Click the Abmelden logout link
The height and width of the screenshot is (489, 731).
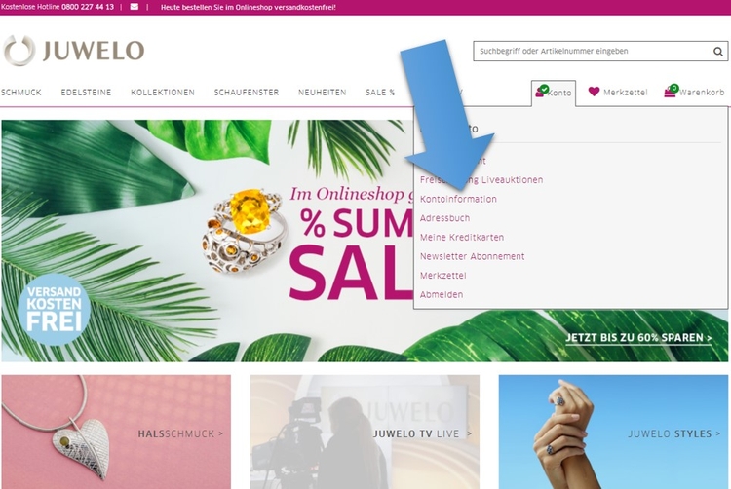(x=442, y=294)
